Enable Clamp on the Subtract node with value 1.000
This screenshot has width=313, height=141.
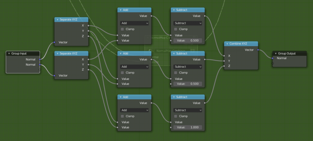pos(176,116)
